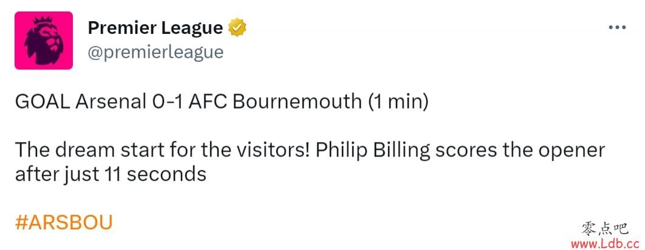Visit the @premierleague handle
The image size is (645, 250).
pyautogui.click(x=155, y=53)
